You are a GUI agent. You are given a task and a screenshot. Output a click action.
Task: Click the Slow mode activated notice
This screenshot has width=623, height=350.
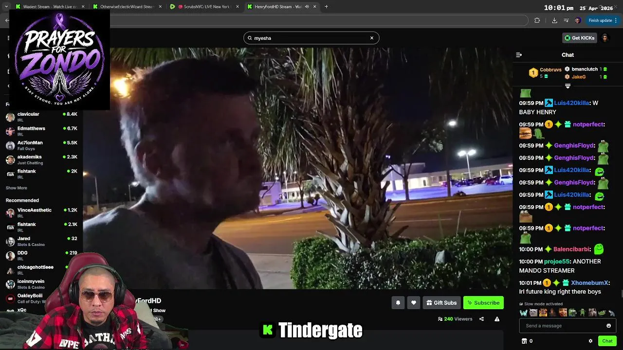[541, 304]
